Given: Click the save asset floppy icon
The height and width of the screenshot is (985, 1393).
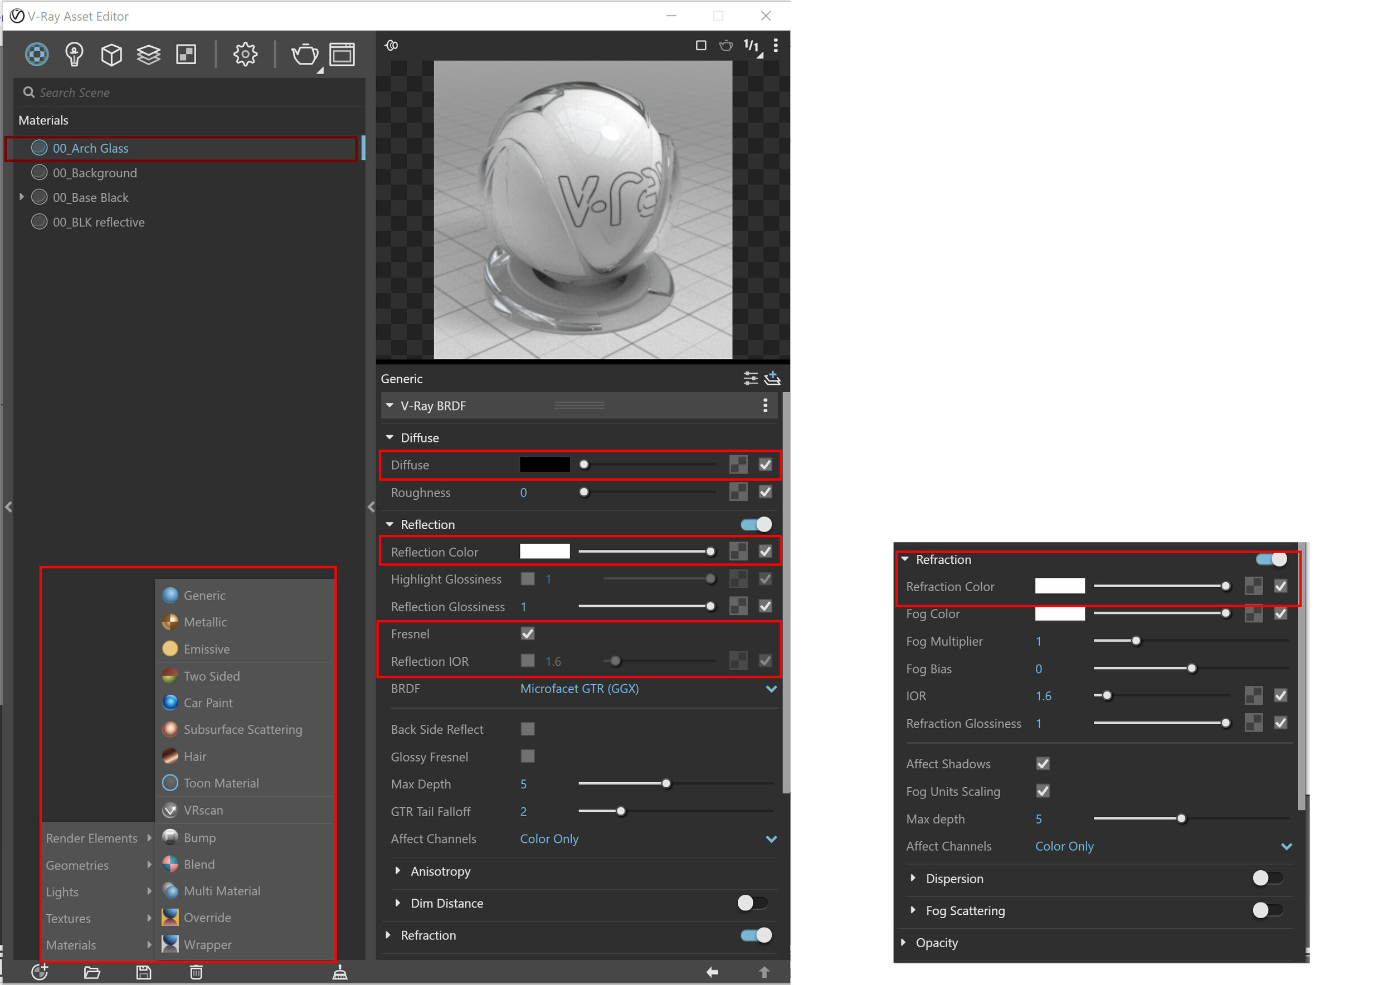Looking at the screenshot, I should point(144,972).
